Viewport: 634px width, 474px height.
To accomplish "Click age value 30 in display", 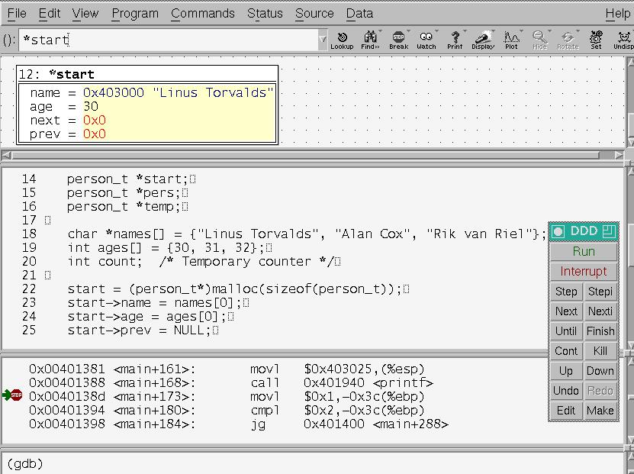I will pyautogui.click(x=91, y=106).
